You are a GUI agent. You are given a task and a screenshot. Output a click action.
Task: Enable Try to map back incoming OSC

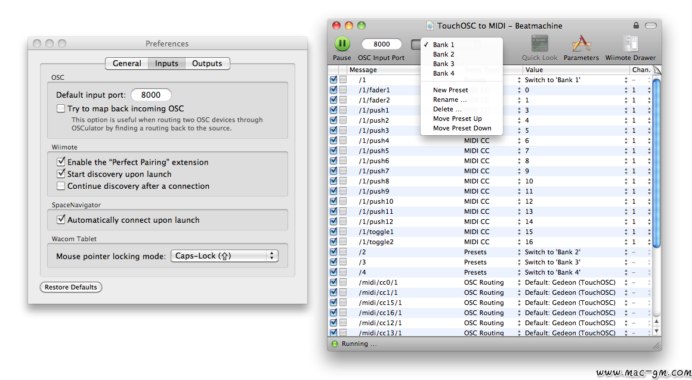(61, 108)
